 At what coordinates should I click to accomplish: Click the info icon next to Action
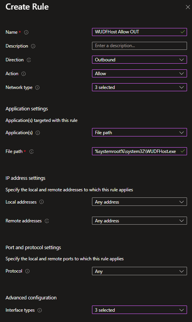click(x=24, y=74)
